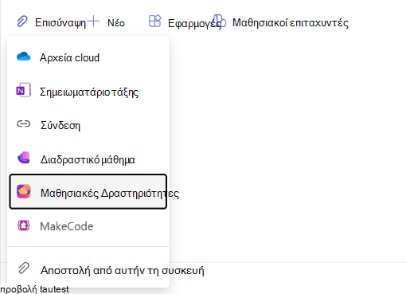Click the link chain icon

pyautogui.click(x=24, y=124)
